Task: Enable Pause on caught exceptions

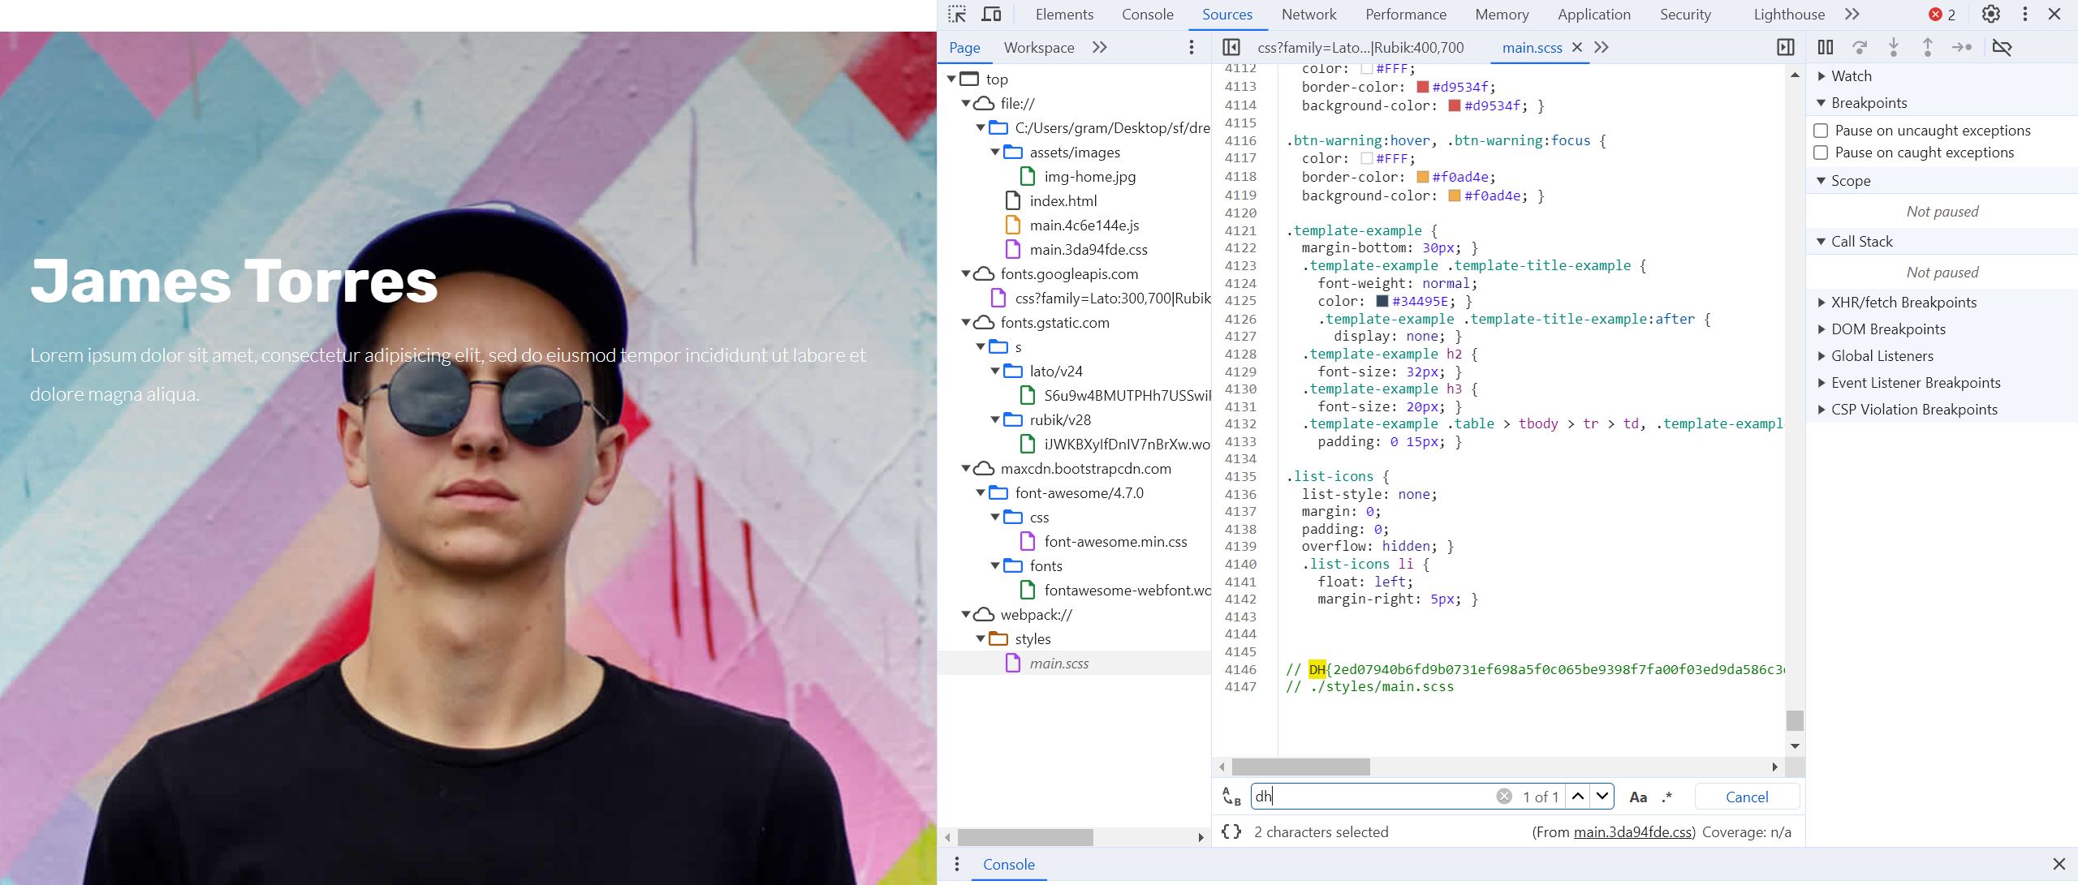Action: pos(1821,153)
